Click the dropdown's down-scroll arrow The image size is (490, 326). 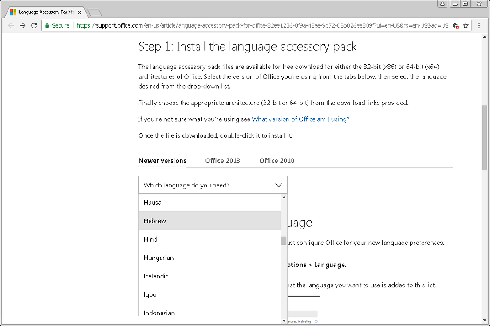[284, 320]
